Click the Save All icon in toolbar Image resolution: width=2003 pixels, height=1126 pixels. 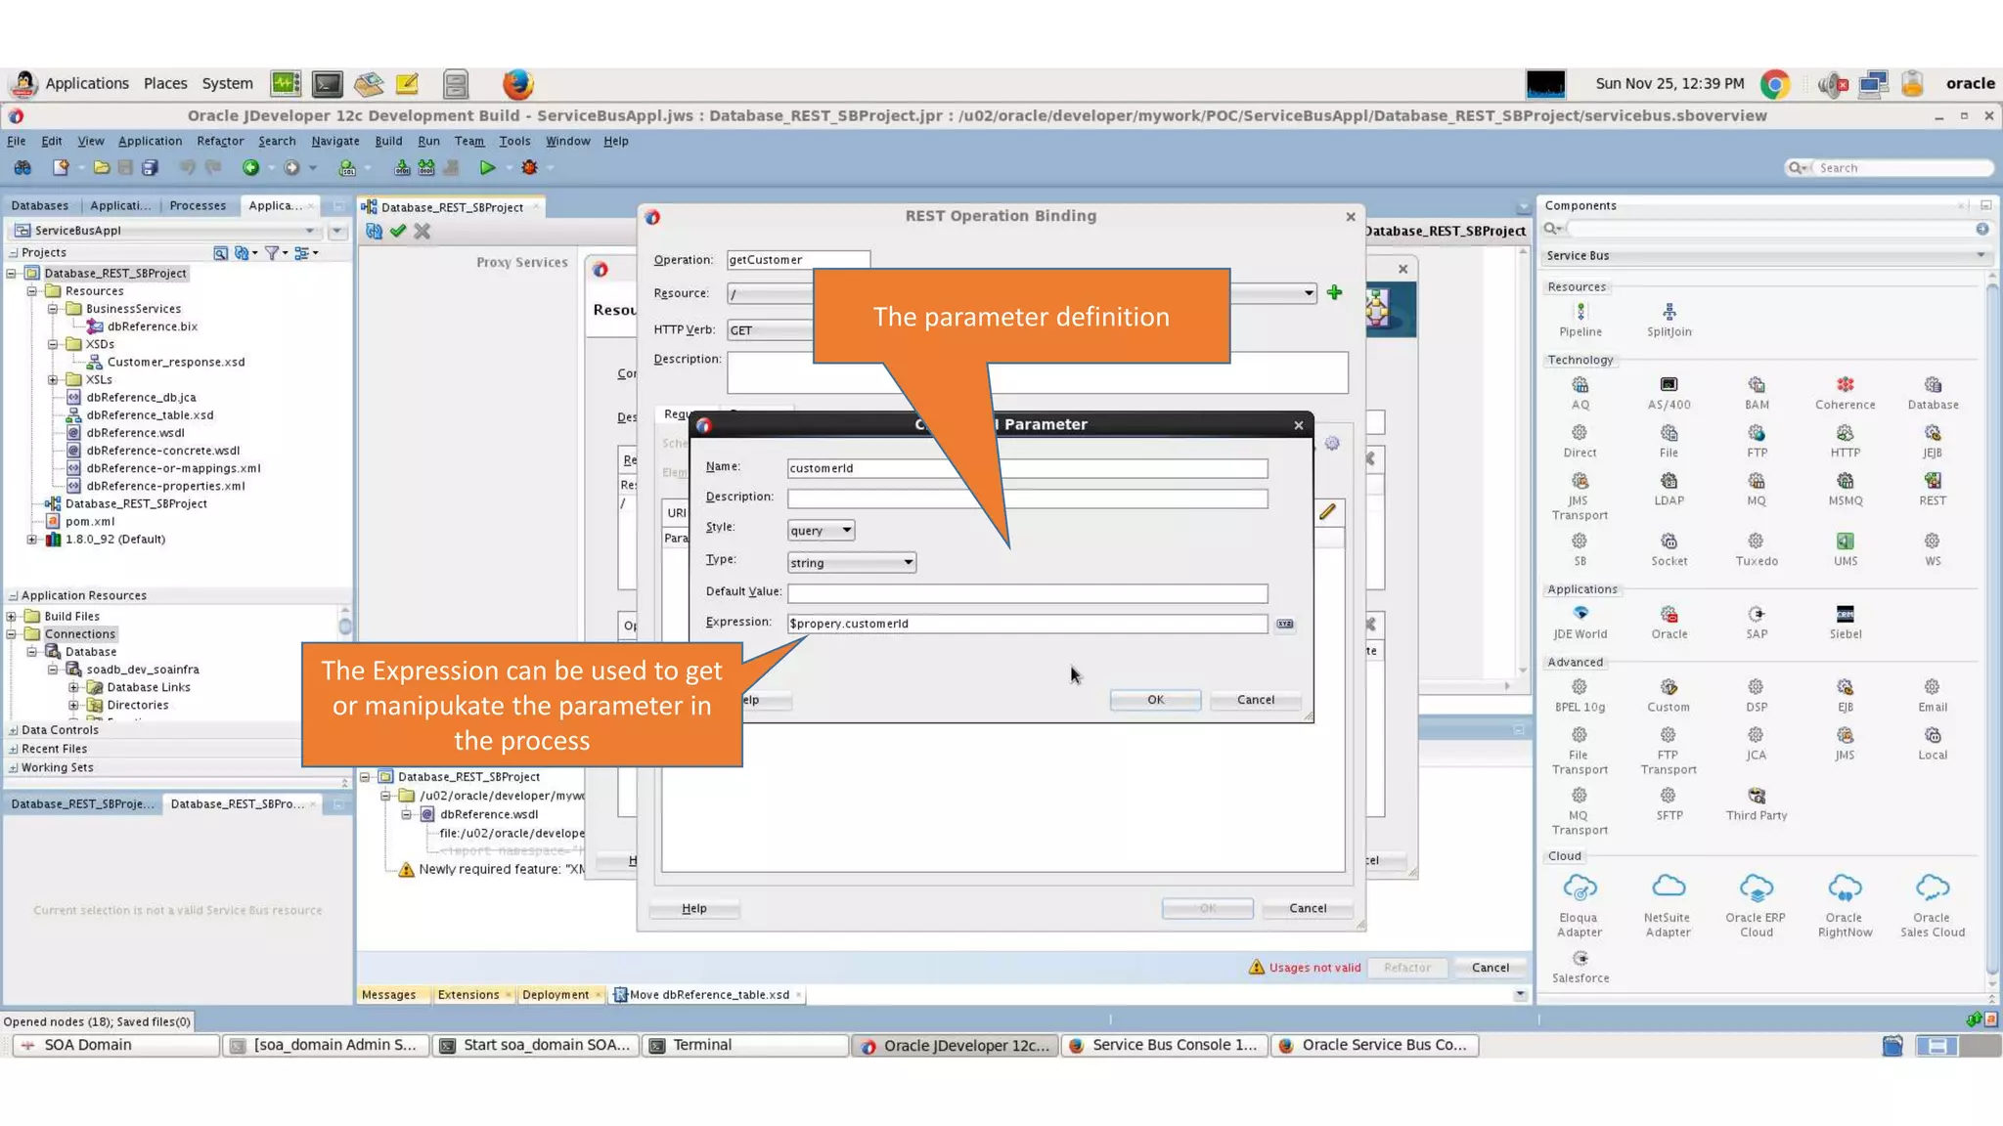(150, 168)
